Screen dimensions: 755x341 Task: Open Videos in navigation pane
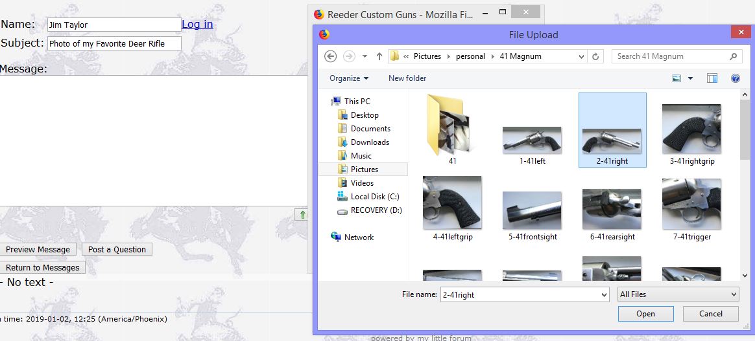click(355, 183)
